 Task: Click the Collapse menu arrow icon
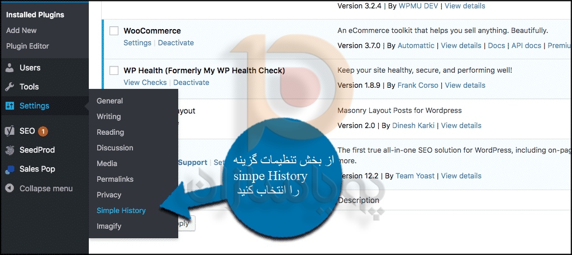pos(10,188)
